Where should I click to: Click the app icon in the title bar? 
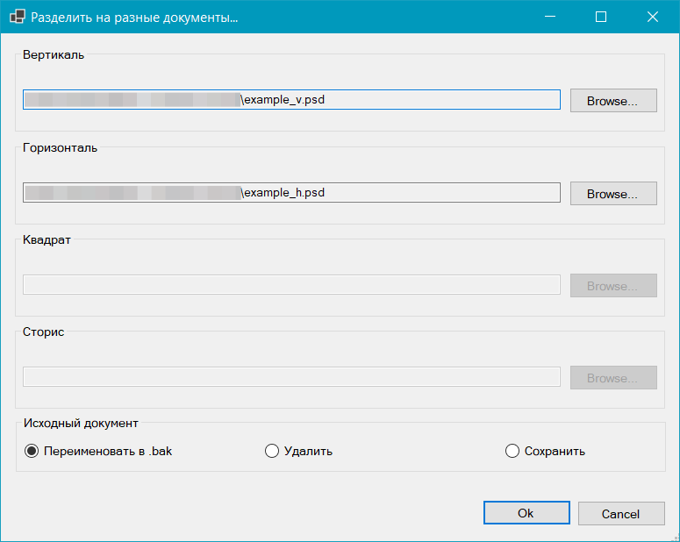16,17
